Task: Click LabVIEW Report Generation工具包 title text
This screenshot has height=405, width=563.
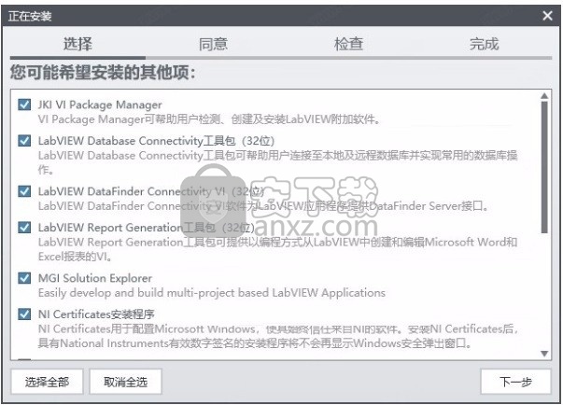Action: [147, 228]
